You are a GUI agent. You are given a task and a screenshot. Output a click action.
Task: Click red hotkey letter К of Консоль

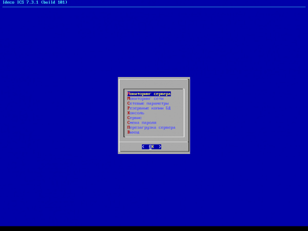click(128, 113)
